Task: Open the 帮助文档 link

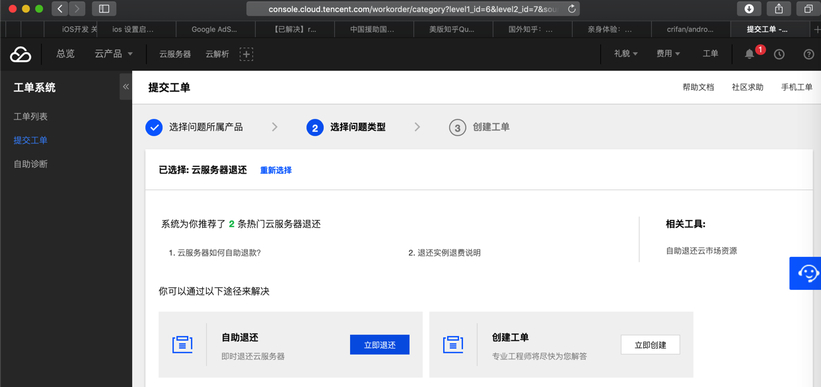Action: 698,87
